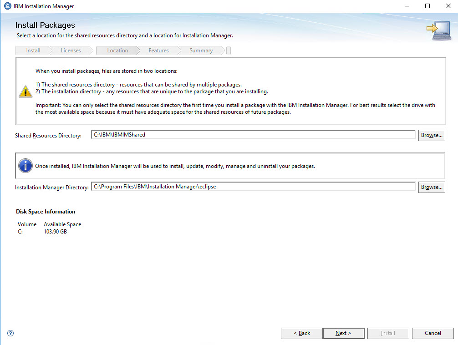Click the Next button to continue

(x=343, y=333)
